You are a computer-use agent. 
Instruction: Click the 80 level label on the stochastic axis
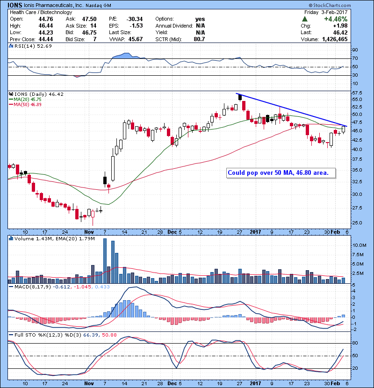355,343
